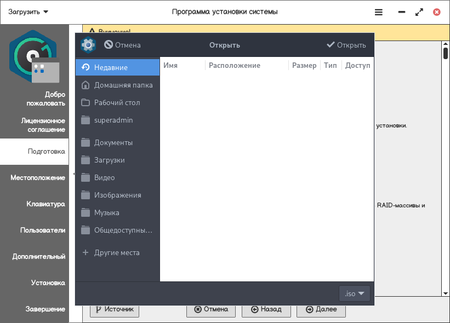The image size is (450, 323).
Task: Click the Источник button at the bottom
Action: (x=115, y=309)
